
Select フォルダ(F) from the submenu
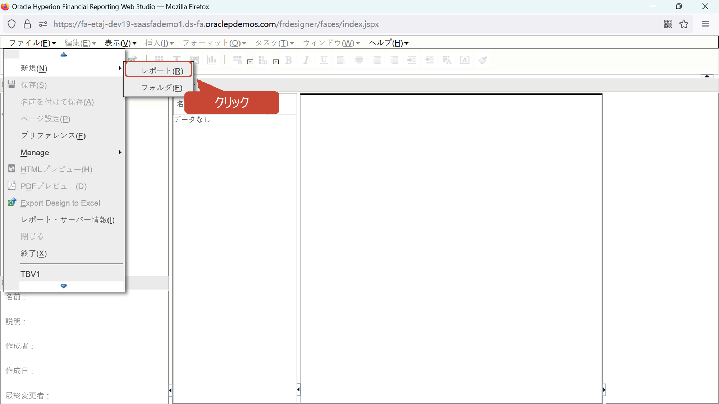161,88
